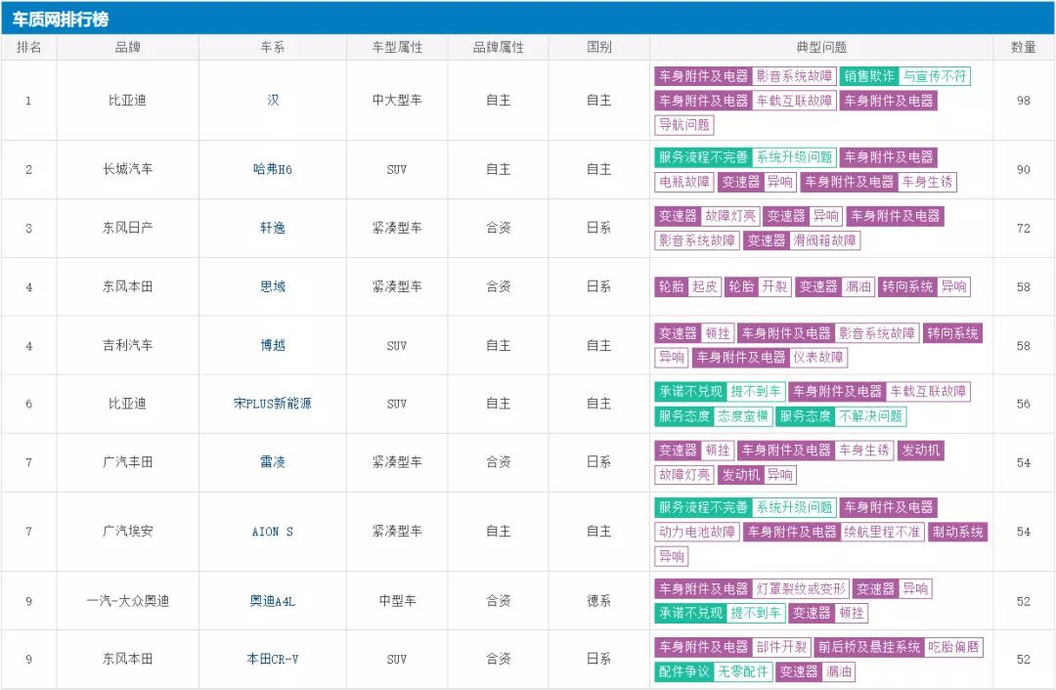Viewport: 1056px width, 690px height.
Task: Select the 典型问题 column header
Action: (821, 47)
